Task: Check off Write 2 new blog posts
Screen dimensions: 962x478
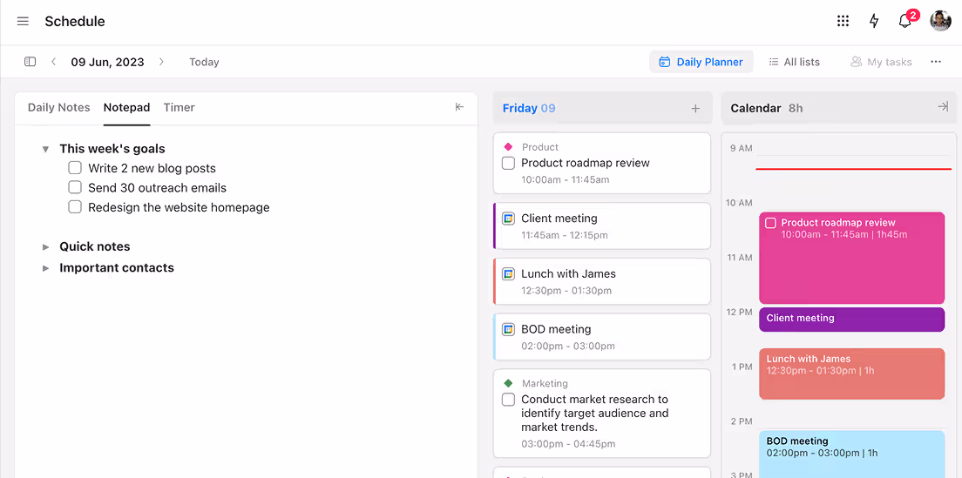Action: (x=75, y=168)
